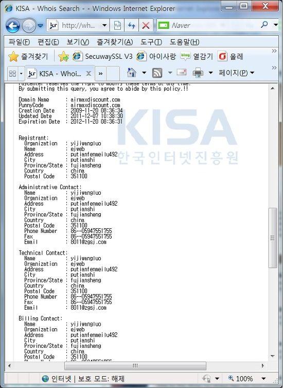This screenshot has width=283, height=388.
Task: Open the recent pages dropdown beside Forward
Action: coord(40,25)
